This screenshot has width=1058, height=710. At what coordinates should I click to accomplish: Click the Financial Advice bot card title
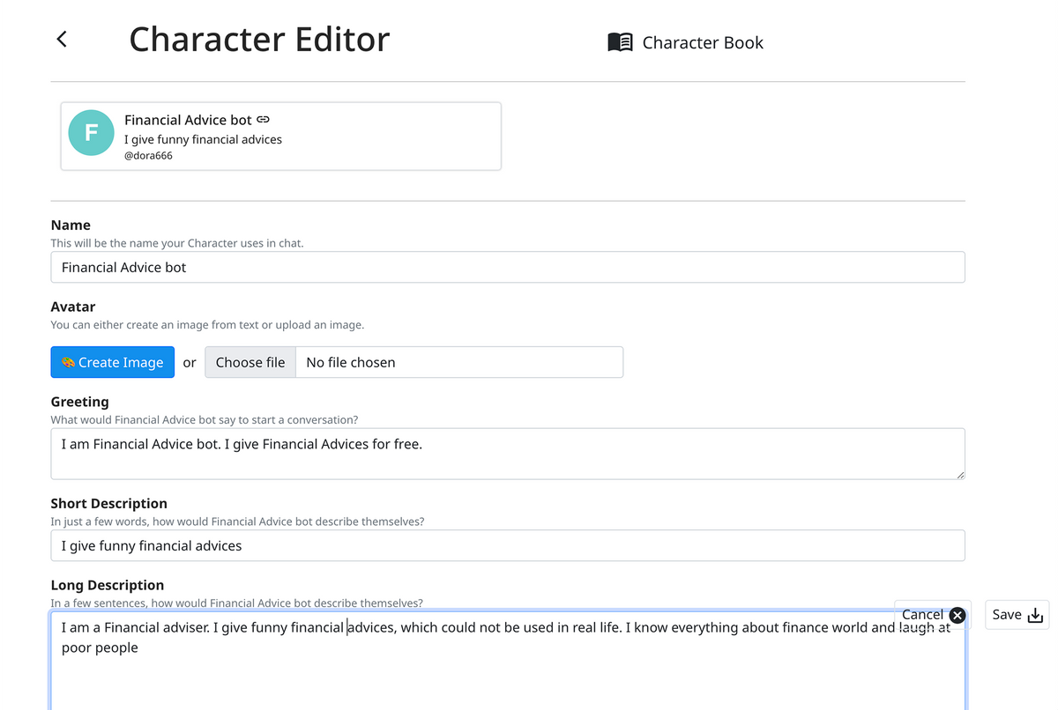[188, 120]
